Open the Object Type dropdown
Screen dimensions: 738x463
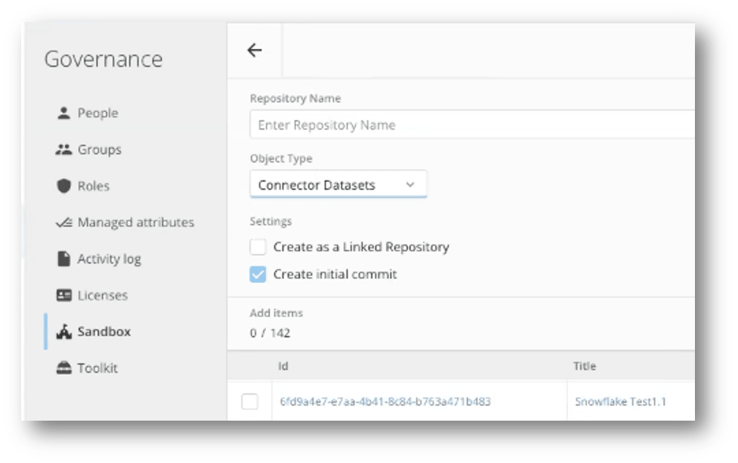point(338,184)
